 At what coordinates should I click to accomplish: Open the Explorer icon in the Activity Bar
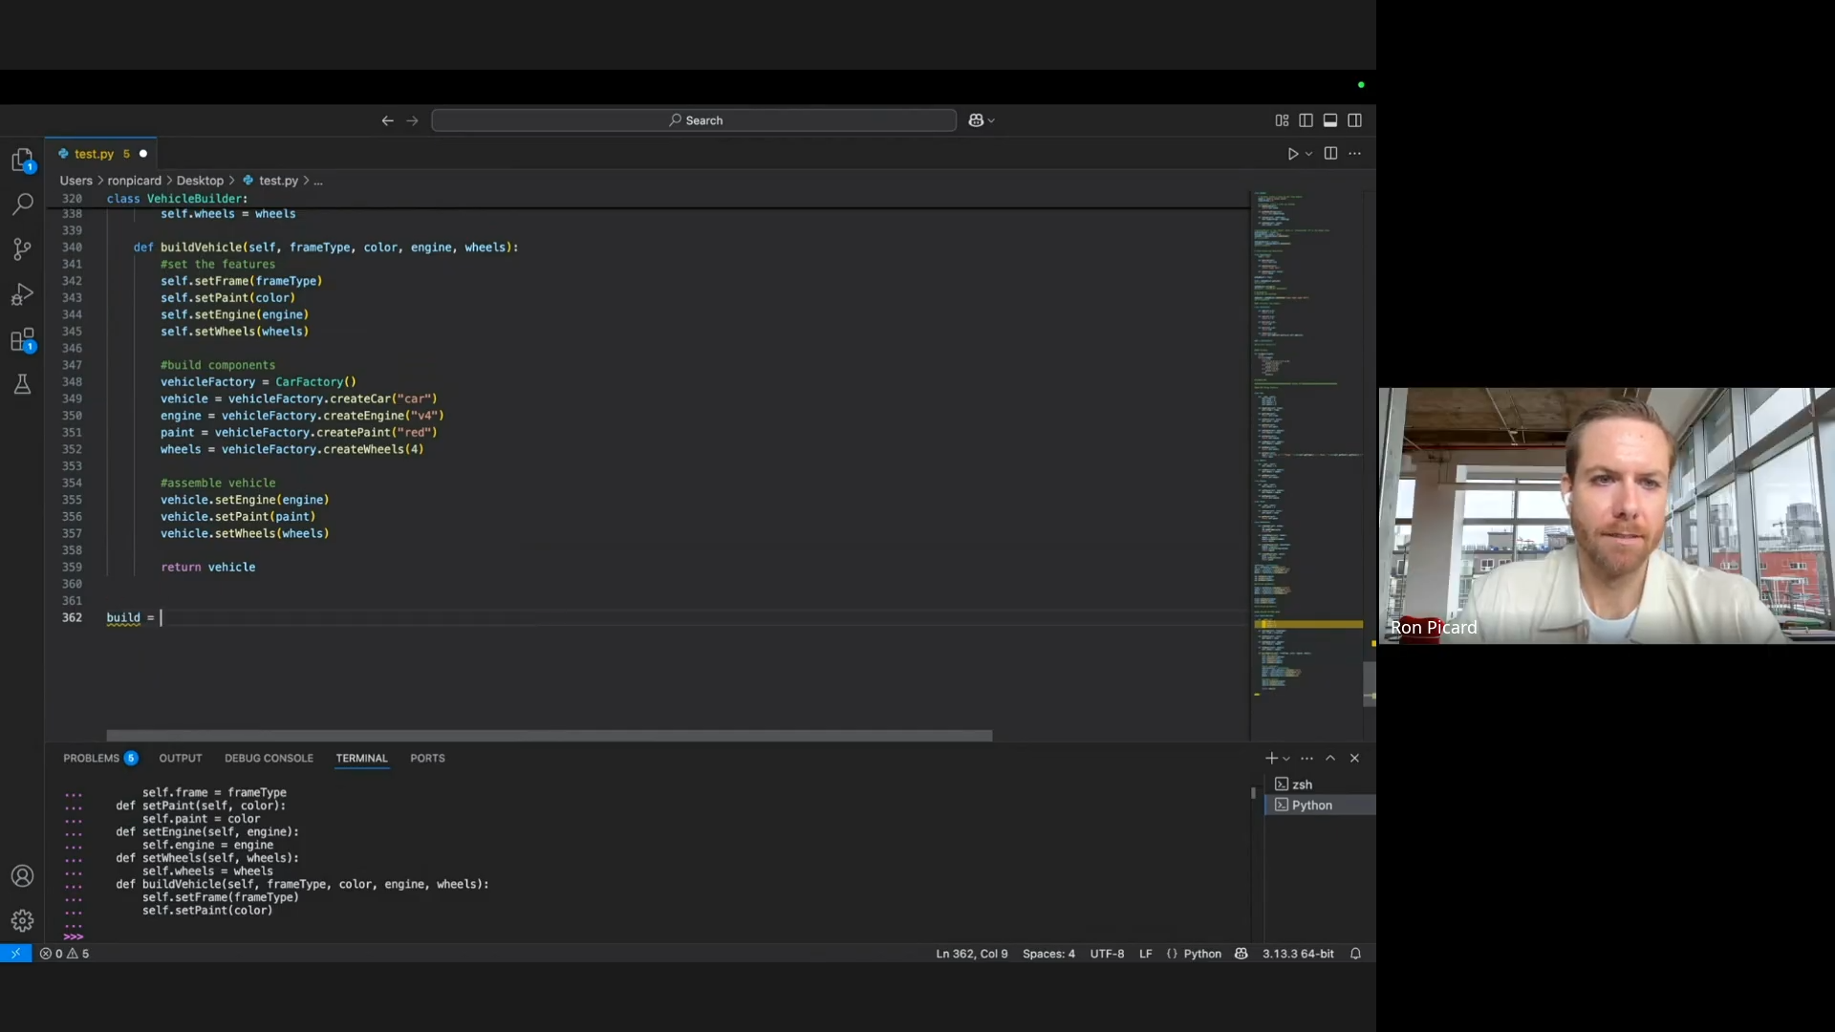pos(22,160)
